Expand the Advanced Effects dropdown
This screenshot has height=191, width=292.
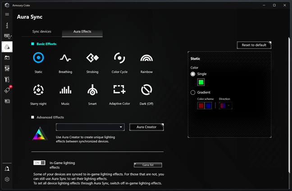pos(90,127)
